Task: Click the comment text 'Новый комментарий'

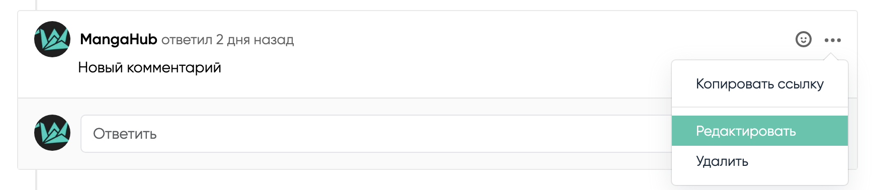Action: [150, 67]
